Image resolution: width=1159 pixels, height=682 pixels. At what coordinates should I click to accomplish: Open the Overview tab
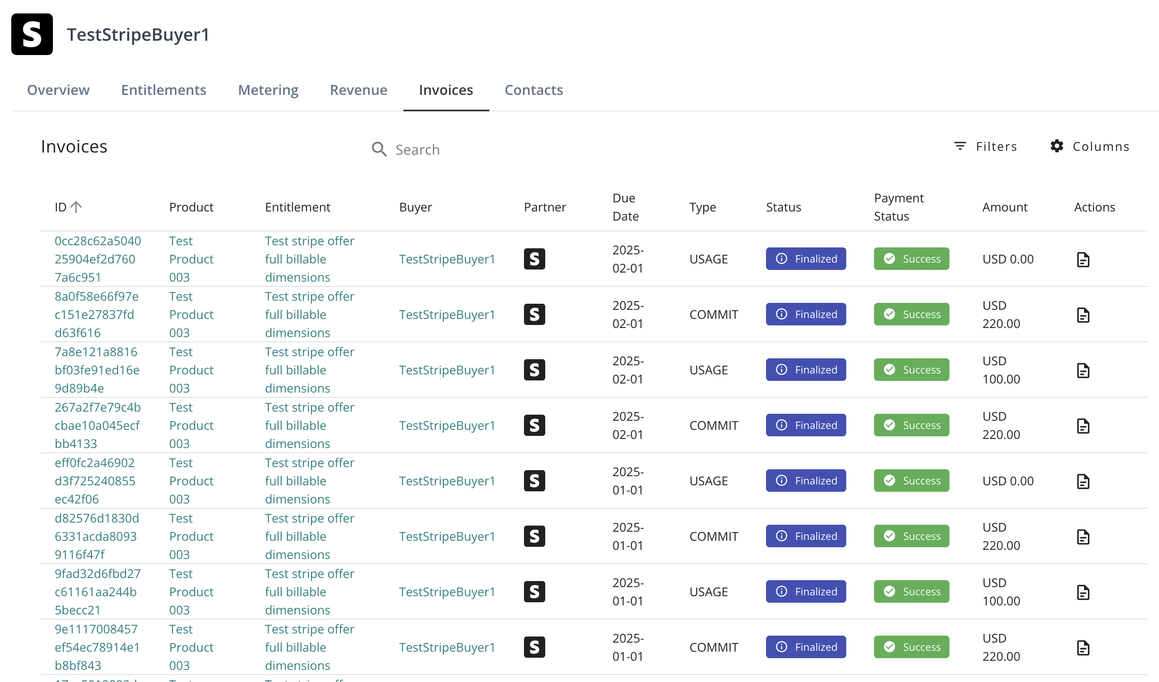click(x=59, y=90)
